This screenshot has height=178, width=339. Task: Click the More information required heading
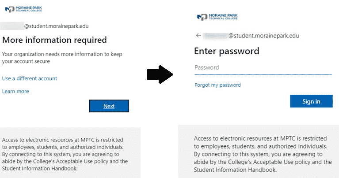54,40
